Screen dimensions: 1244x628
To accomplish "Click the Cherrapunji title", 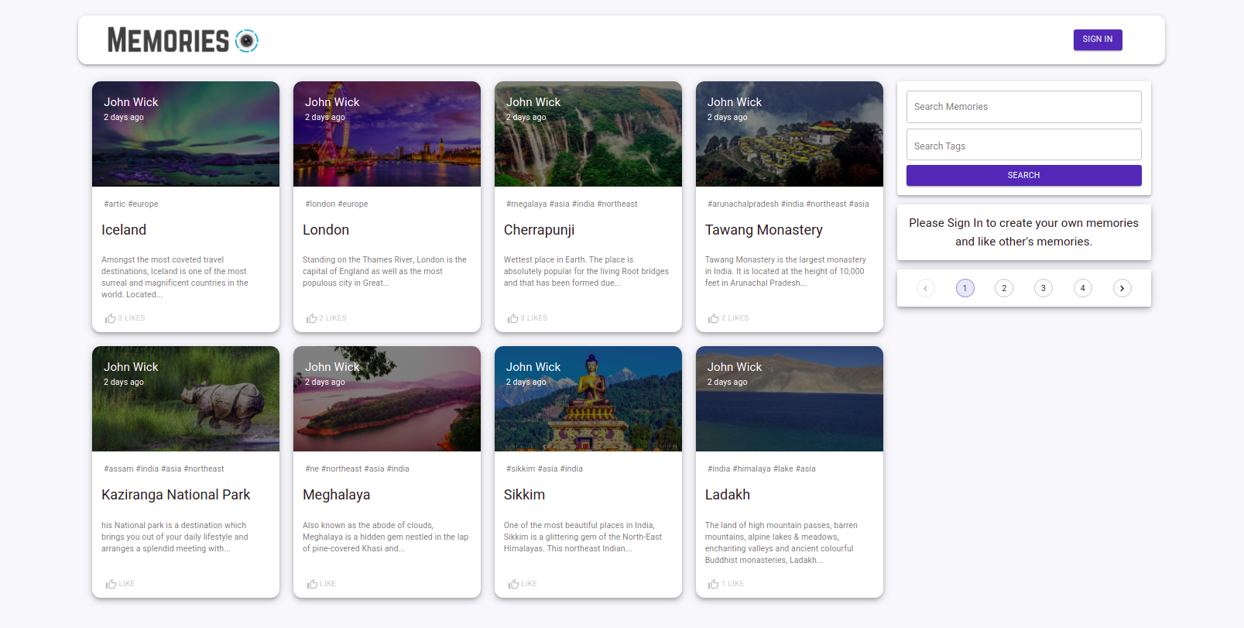I will coord(539,230).
